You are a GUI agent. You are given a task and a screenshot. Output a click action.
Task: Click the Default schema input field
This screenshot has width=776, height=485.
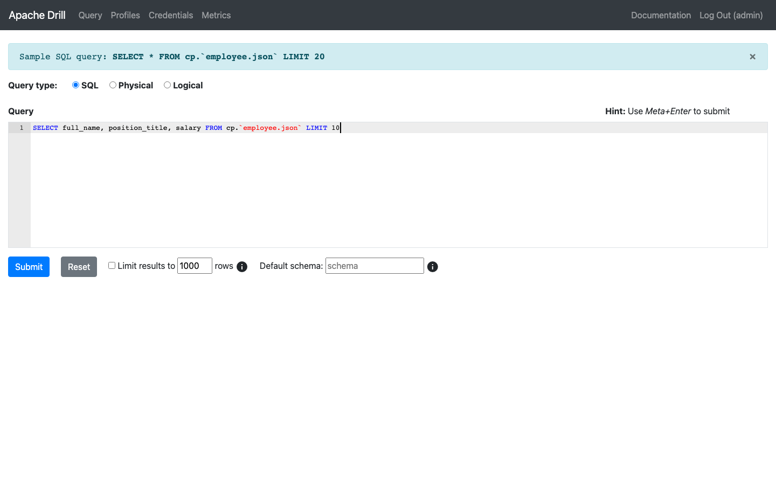[375, 266]
